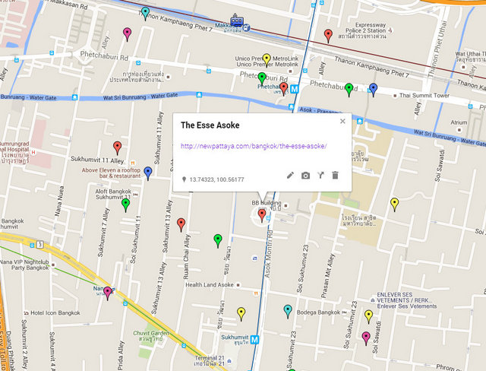Get directions using the arrow icon in popup
Image resolution: width=486 pixels, height=371 pixels.
320,176
